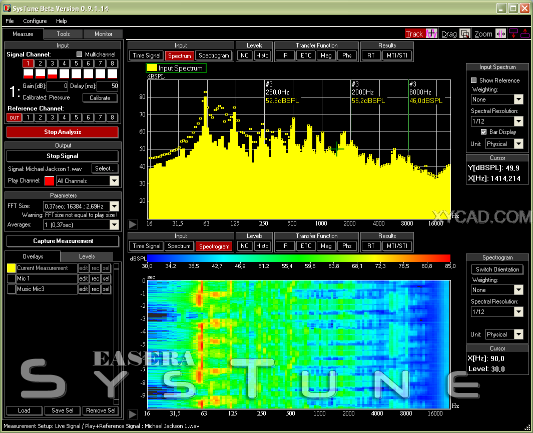Screen dimensions: 533x433
Task: Click the Stop Analysis button
Action: (63, 132)
